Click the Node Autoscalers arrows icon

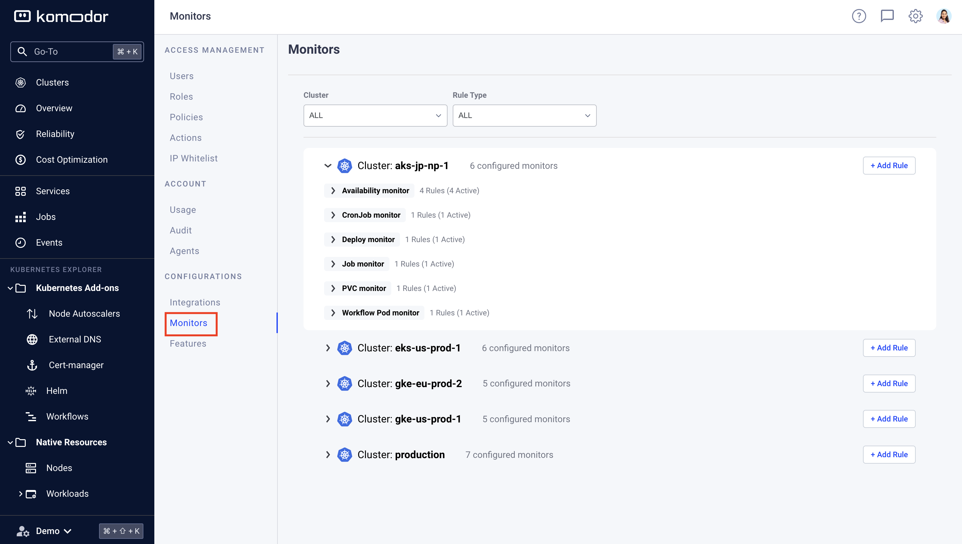pyautogui.click(x=32, y=314)
